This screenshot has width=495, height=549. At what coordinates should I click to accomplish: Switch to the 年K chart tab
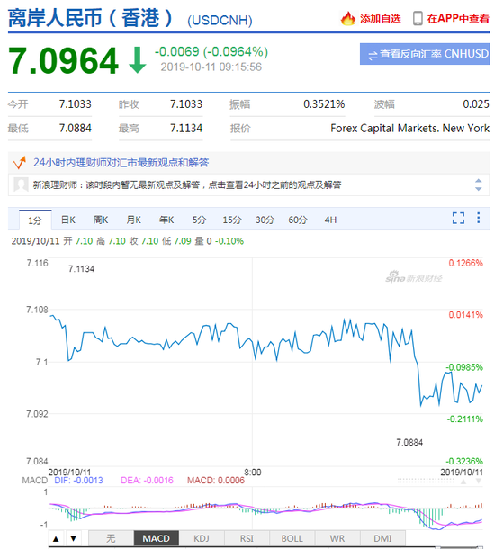tap(166, 220)
